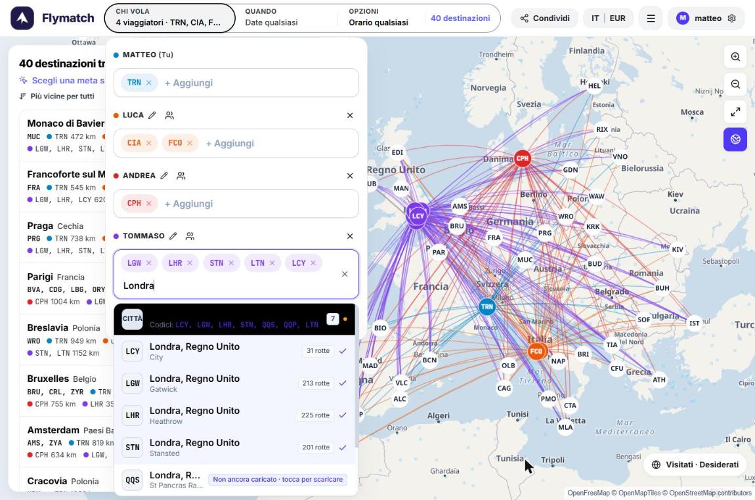Remove traveler Luca

point(350,115)
